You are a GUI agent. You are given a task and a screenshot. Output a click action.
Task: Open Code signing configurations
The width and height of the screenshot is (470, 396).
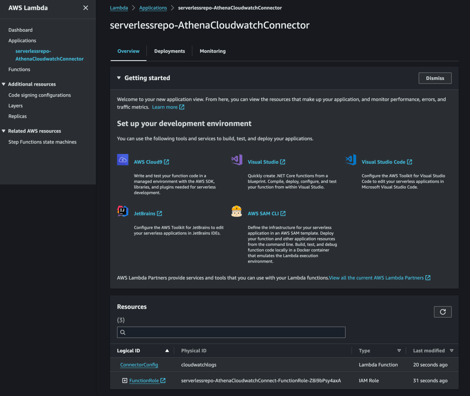[x=40, y=95]
